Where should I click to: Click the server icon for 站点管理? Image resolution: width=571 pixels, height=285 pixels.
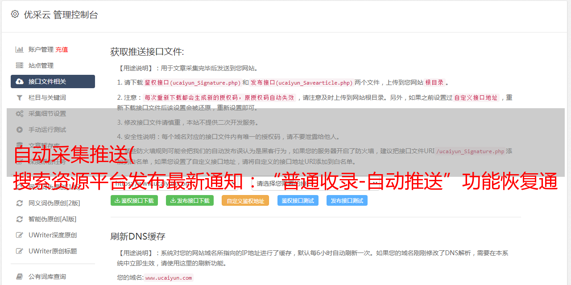[20, 65]
